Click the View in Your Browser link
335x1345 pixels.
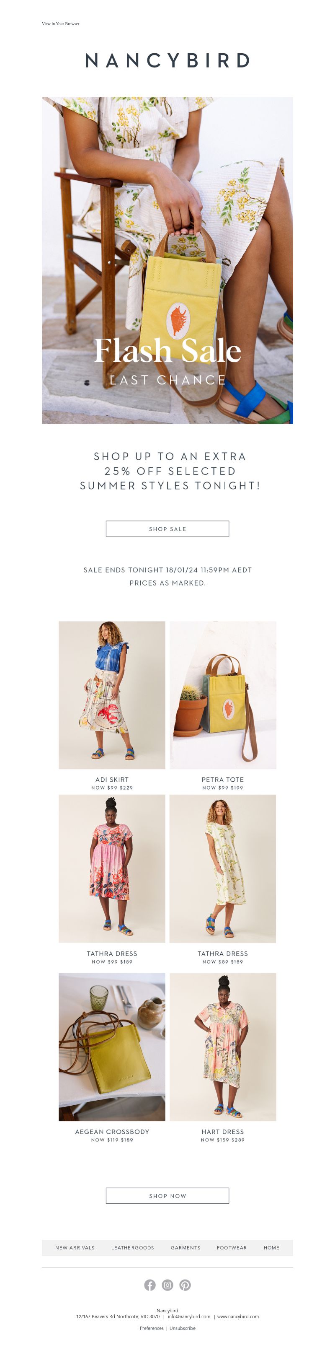tap(61, 23)
